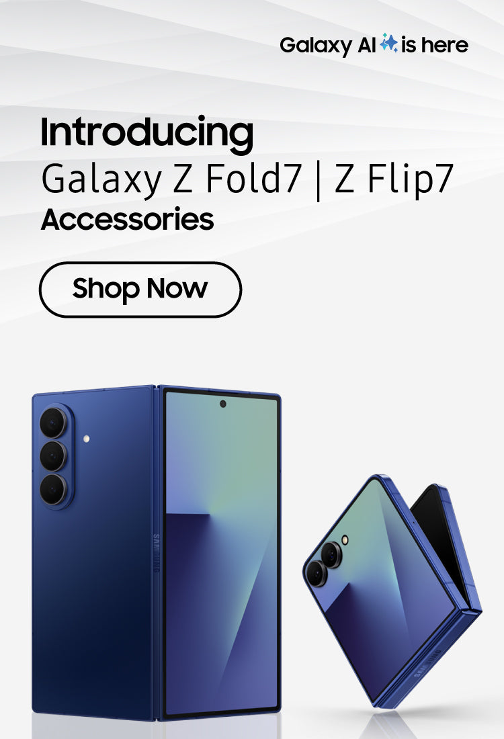Viewport: 504px width, 739px height.
Task: Click the Fold7 top rear camera lens
Action: coord(53,423)
